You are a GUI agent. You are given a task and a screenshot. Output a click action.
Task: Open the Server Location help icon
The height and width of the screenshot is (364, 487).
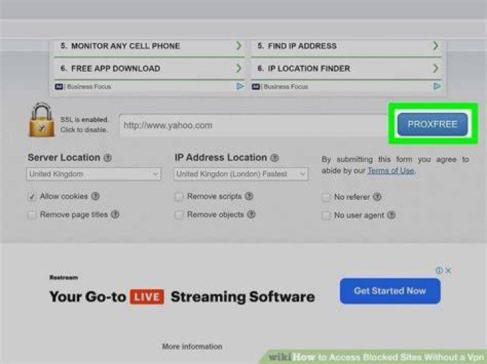[108, 158]
